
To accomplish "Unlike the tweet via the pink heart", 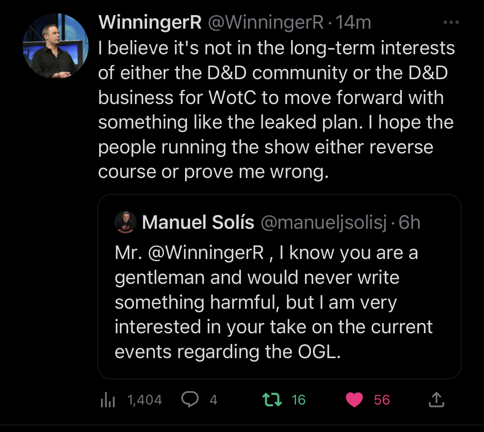I will click(x=354, y=400).
